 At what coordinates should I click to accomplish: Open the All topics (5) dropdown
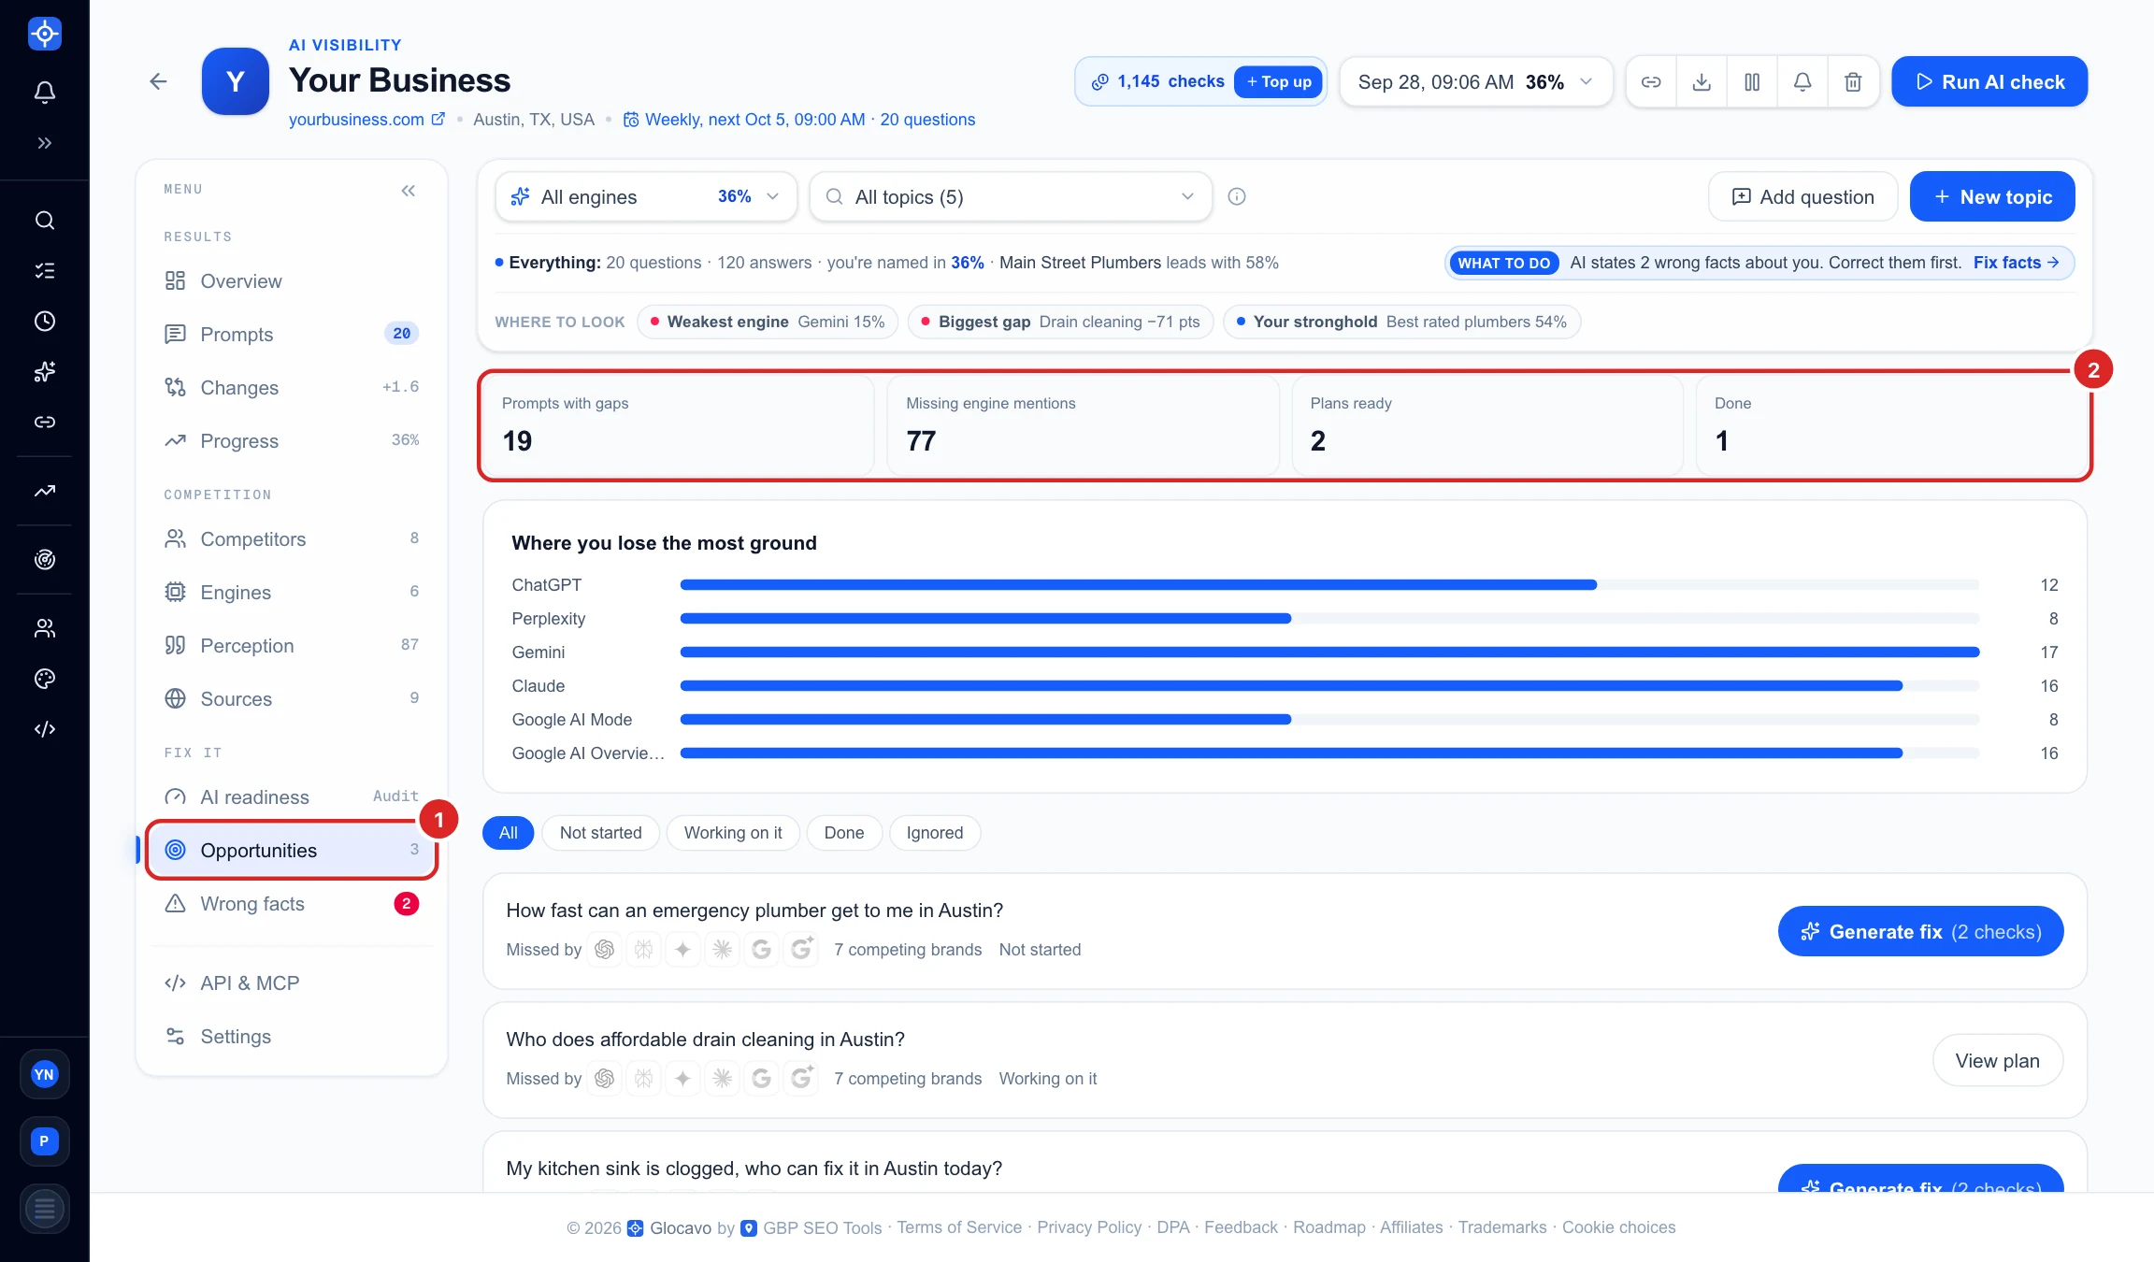[1011, 196]
